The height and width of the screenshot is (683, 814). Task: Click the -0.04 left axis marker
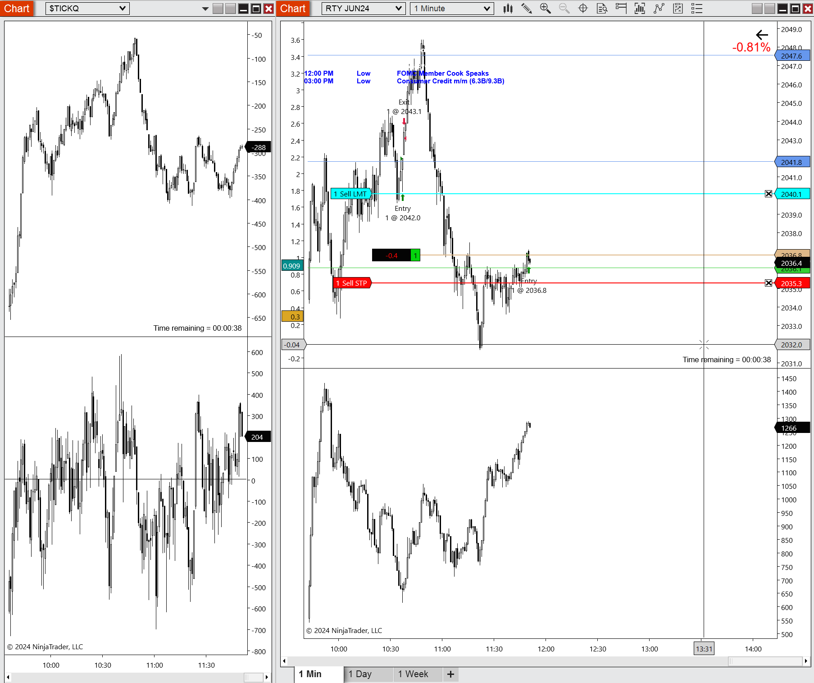tap(293, 345)
